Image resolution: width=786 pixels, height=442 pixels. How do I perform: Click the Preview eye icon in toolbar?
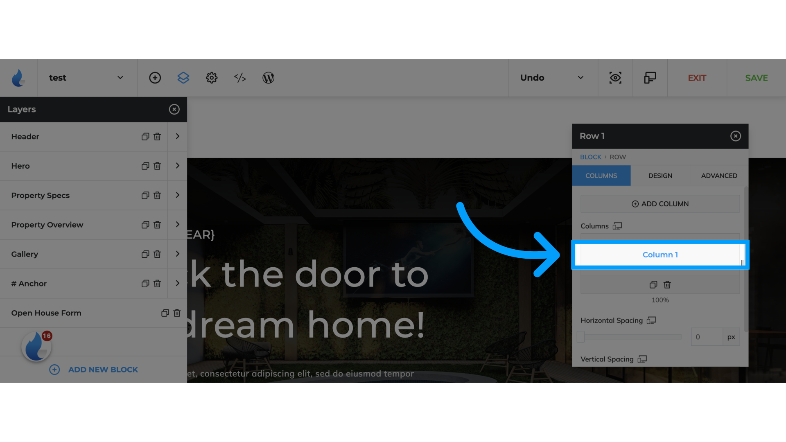point(615,78)
